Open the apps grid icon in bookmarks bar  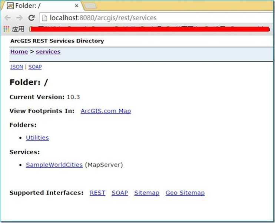point(6,29)
